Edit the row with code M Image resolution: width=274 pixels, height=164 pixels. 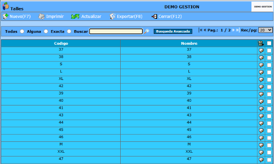click(261, 145)
